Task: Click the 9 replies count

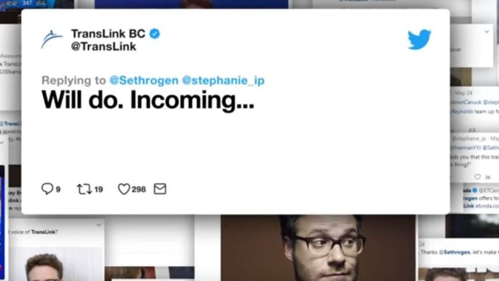Action: coord(58,190)
